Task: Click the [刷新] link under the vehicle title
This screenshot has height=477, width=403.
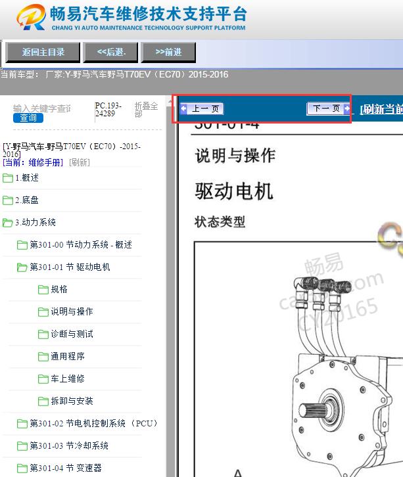Action: pyautogui.click(x=80, y=162)
